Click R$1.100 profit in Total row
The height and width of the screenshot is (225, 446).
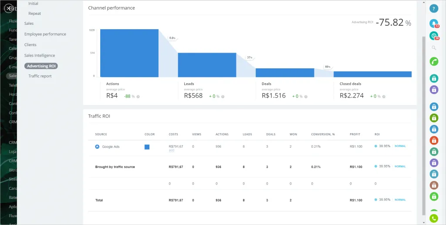(x=356, y=200)
